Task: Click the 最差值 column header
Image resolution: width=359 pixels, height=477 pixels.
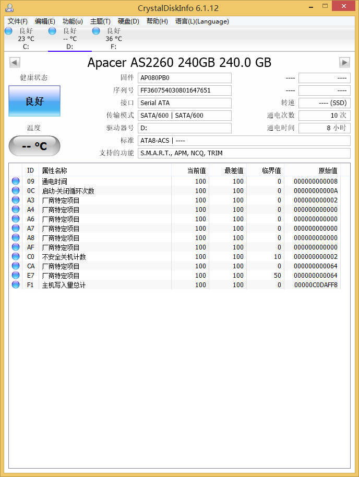Action: (228, 171)
